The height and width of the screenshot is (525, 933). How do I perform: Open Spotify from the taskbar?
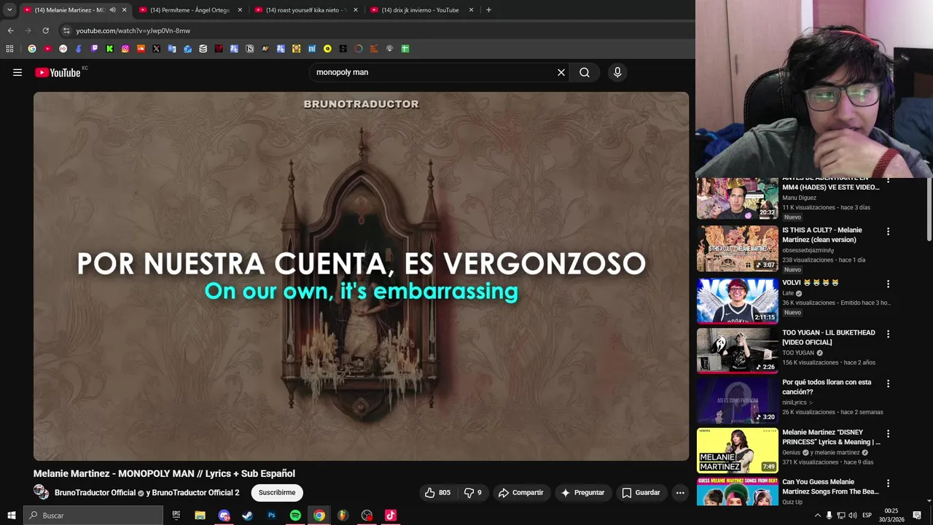(x=295, y=516)
